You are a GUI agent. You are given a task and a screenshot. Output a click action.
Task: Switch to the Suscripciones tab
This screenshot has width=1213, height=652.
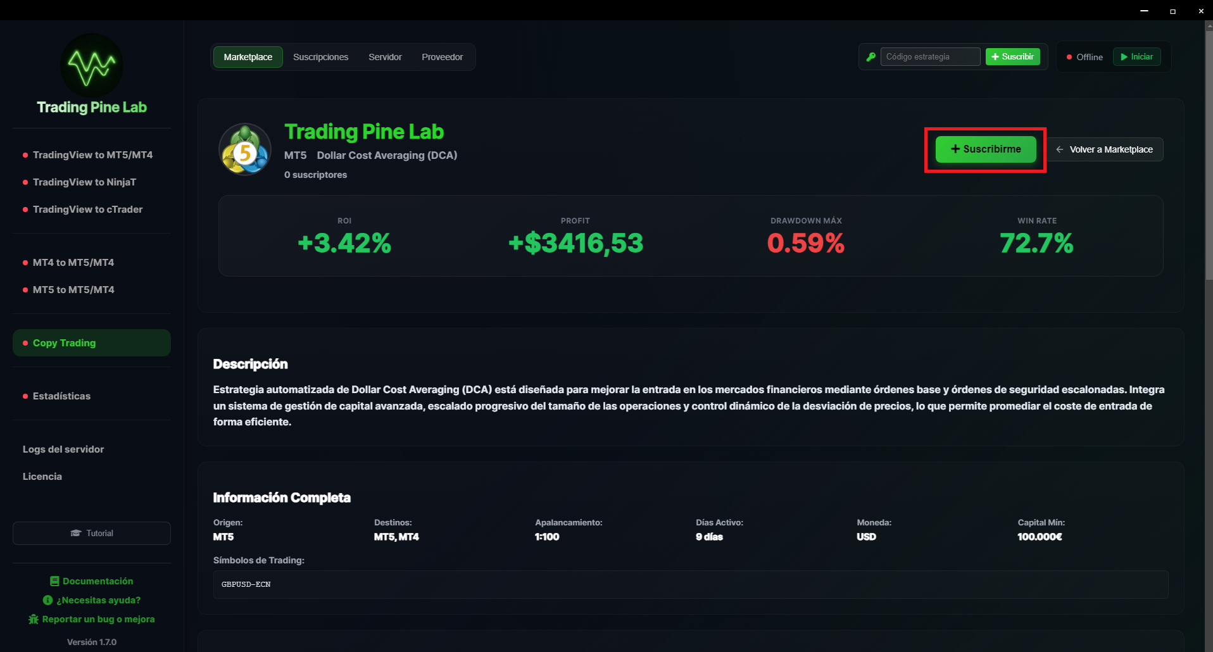(x=320, y=57)
